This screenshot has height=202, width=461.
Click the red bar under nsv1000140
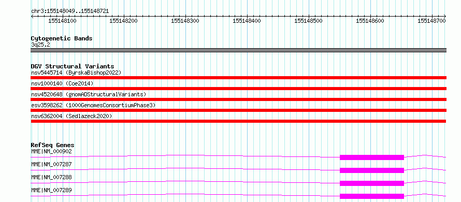pos(238,89)
